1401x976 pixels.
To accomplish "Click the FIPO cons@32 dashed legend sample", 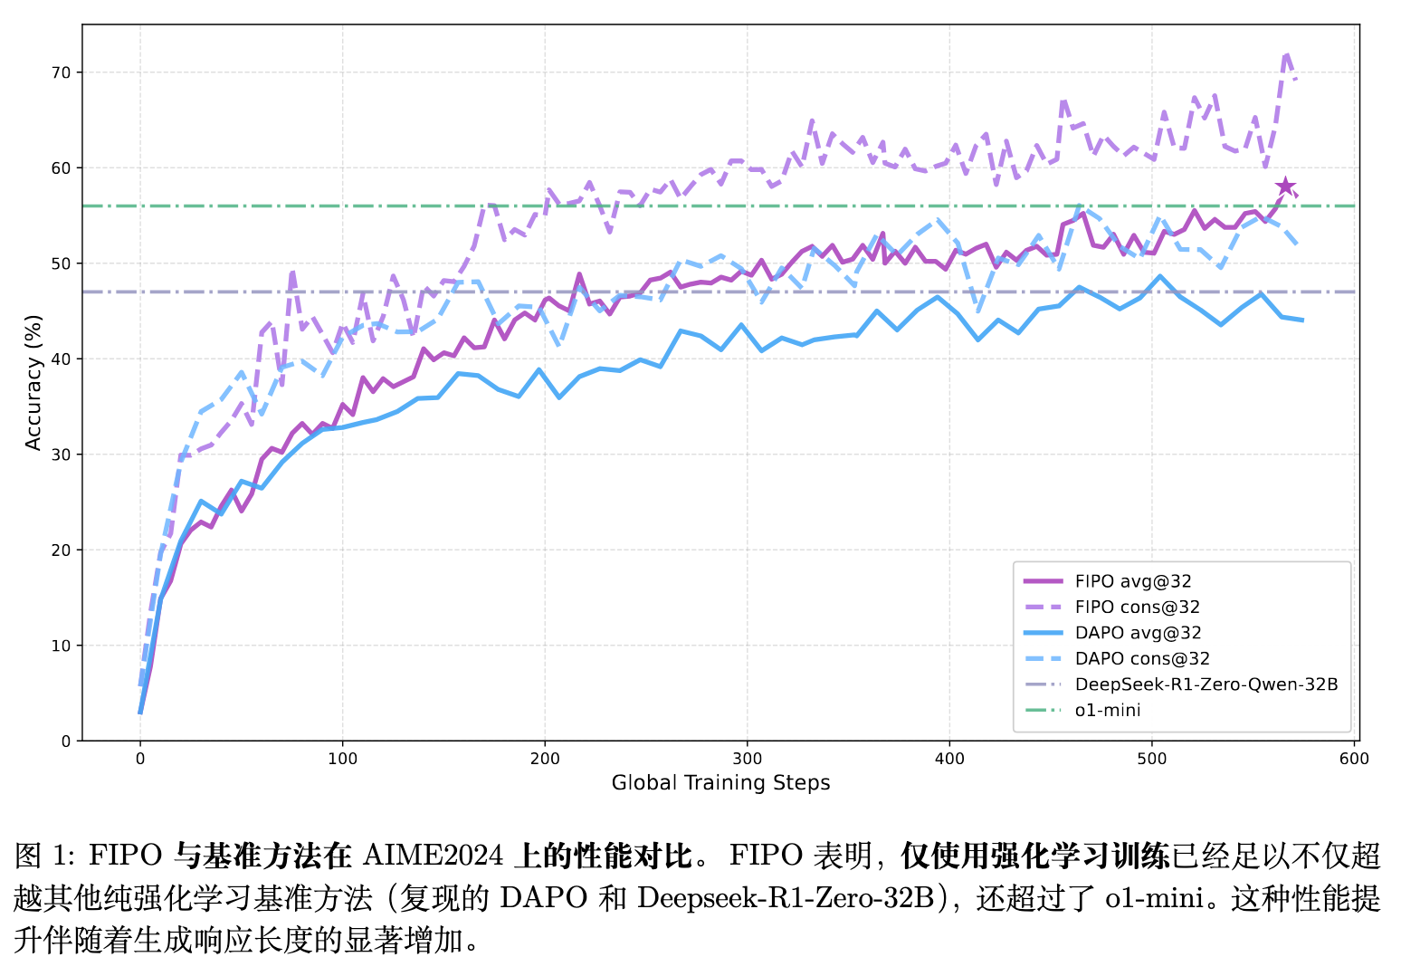I will (x=1042, y=608).
